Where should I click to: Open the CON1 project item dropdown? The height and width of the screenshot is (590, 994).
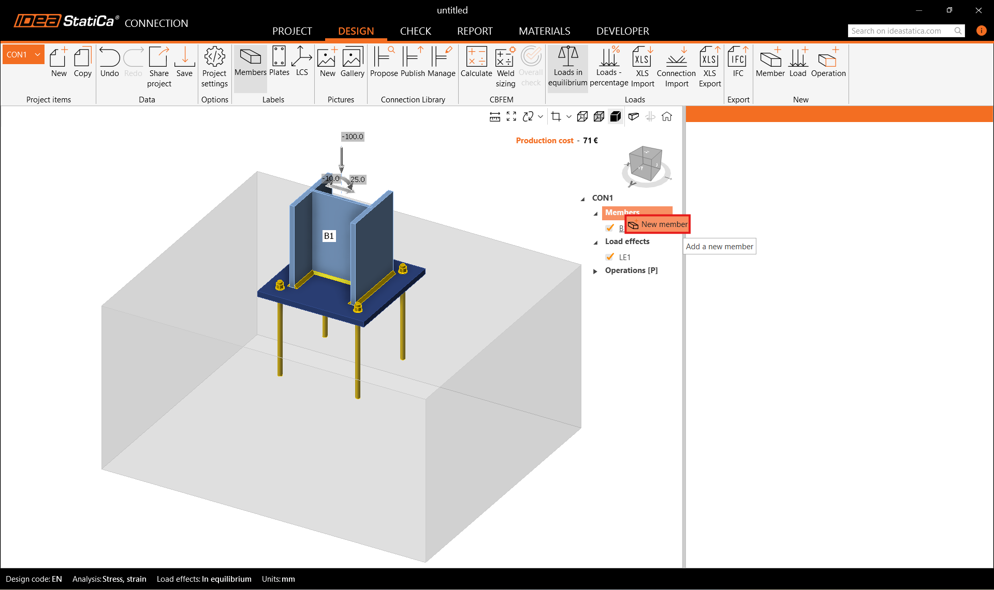pos(37,55)
